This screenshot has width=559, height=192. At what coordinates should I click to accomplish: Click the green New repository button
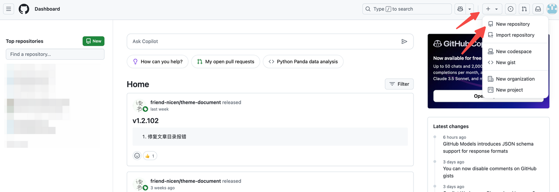[93, 41]
